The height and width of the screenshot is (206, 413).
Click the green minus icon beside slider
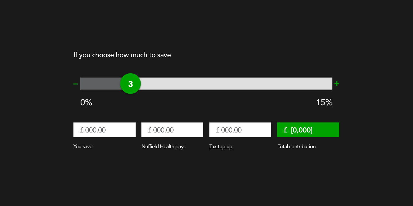tap(76, 84)
